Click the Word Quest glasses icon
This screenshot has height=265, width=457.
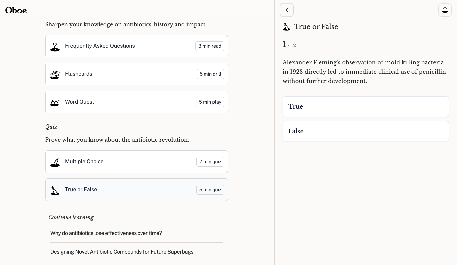[55, 102]
